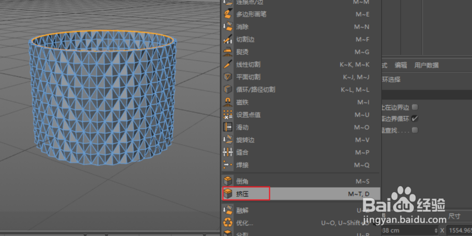Select the 磁铁 magnet tool icon
The width and height of the screenshot is (472, 236).
point(228,102)
